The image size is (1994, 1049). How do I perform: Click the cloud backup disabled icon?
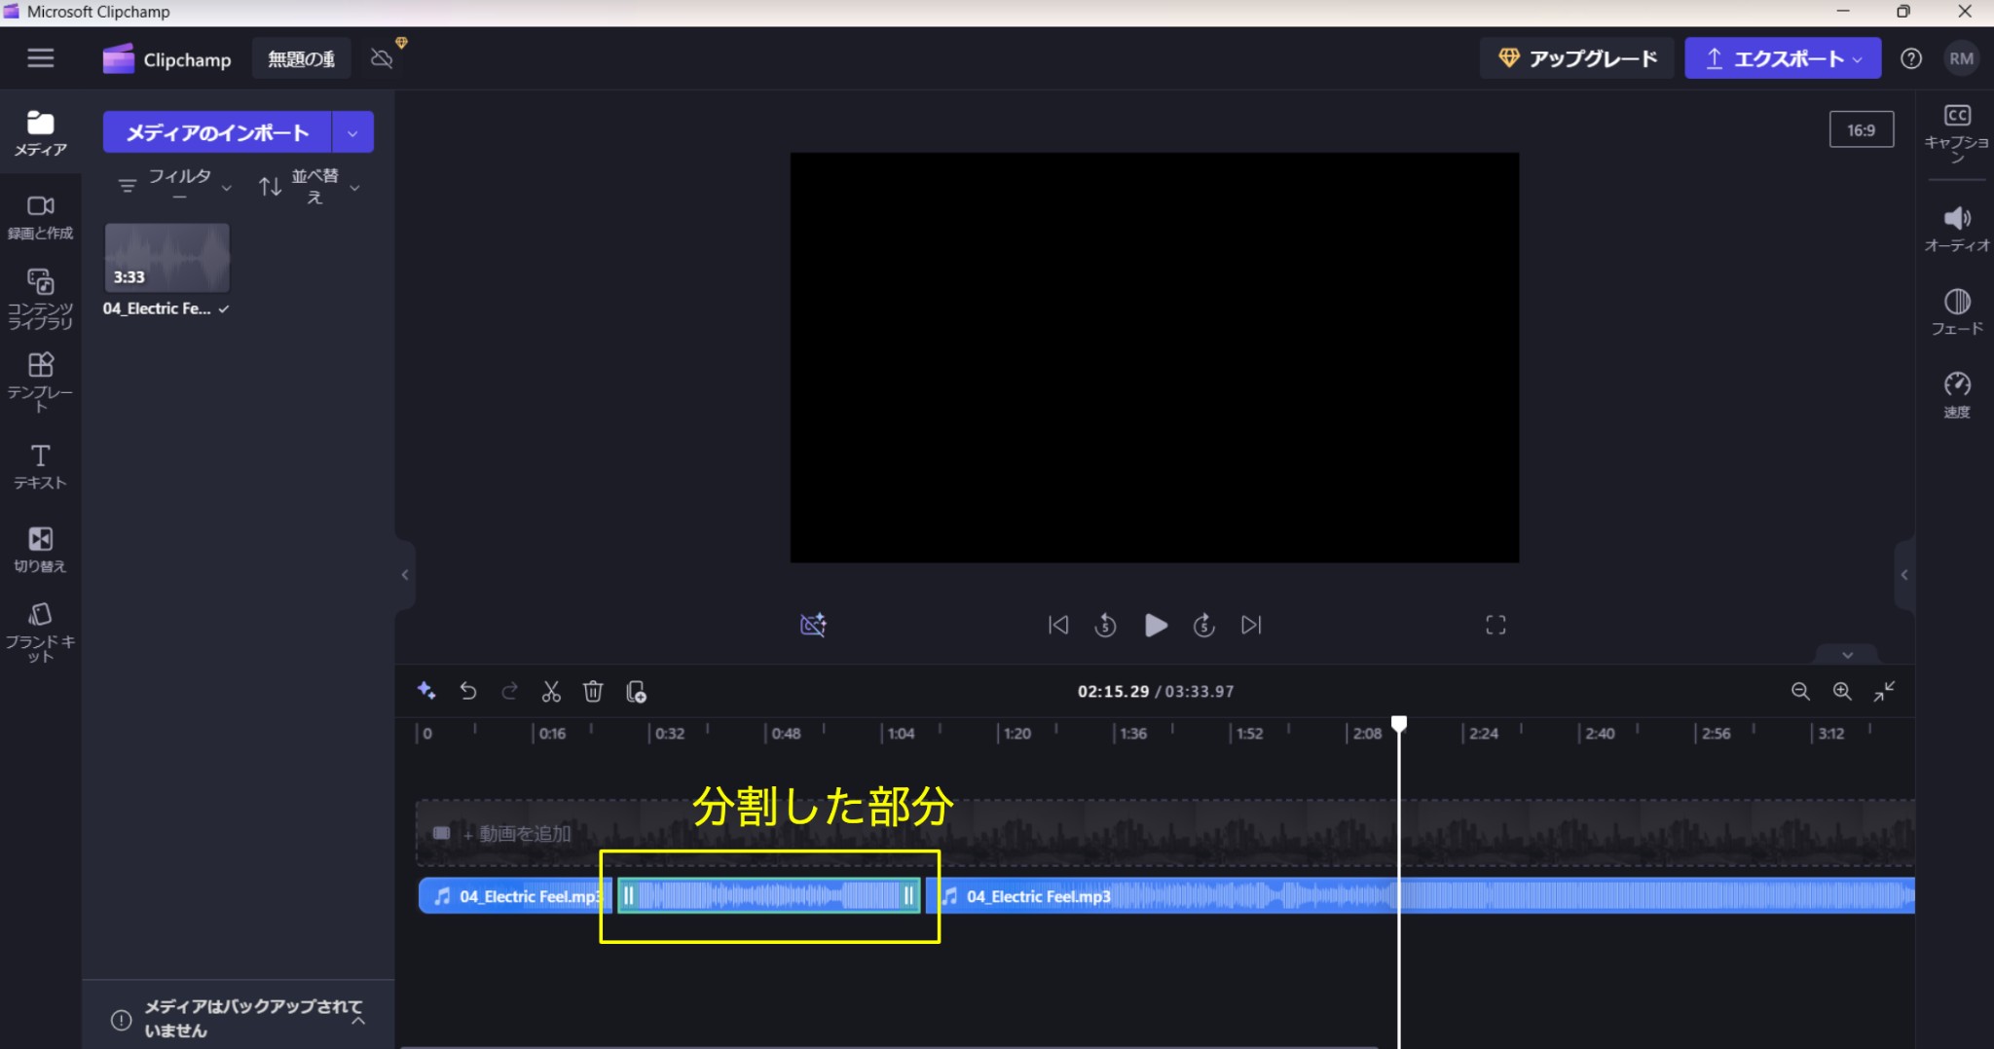tap(383, 58)
